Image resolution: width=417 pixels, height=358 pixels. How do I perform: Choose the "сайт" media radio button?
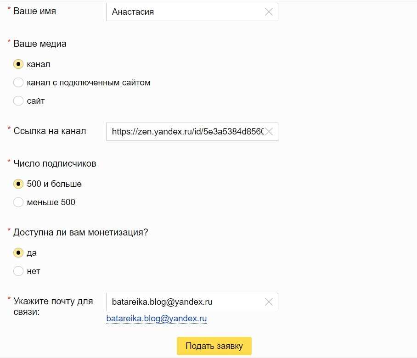pos(18,101)
